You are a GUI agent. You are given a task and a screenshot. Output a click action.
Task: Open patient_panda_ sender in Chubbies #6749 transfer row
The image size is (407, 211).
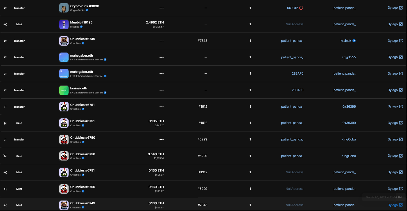click(292, 41)
